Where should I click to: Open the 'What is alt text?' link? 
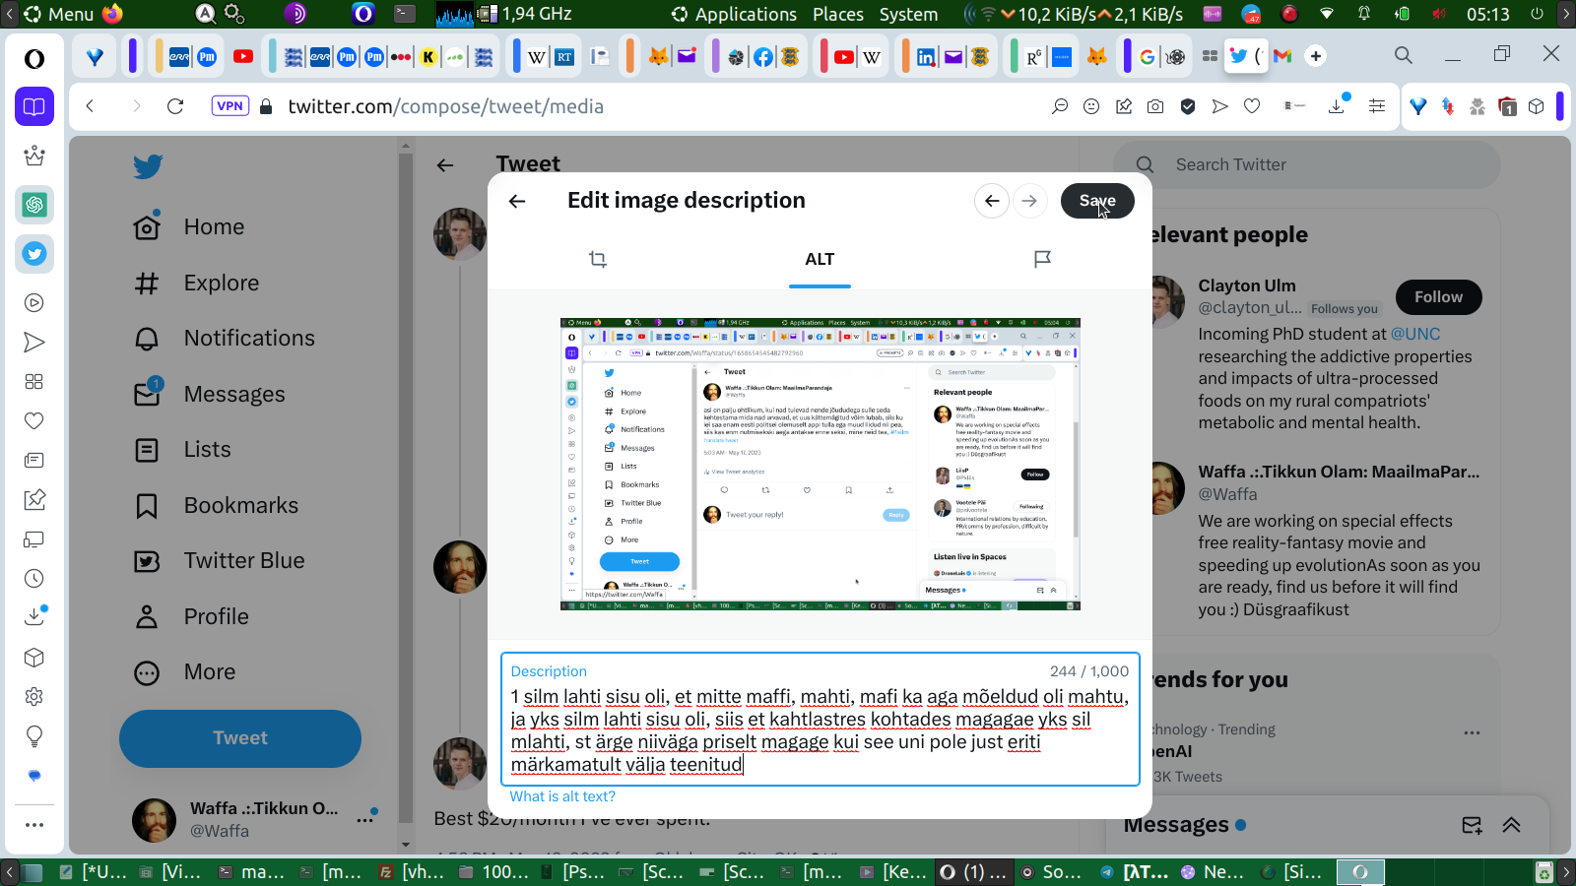pos(562,796)
